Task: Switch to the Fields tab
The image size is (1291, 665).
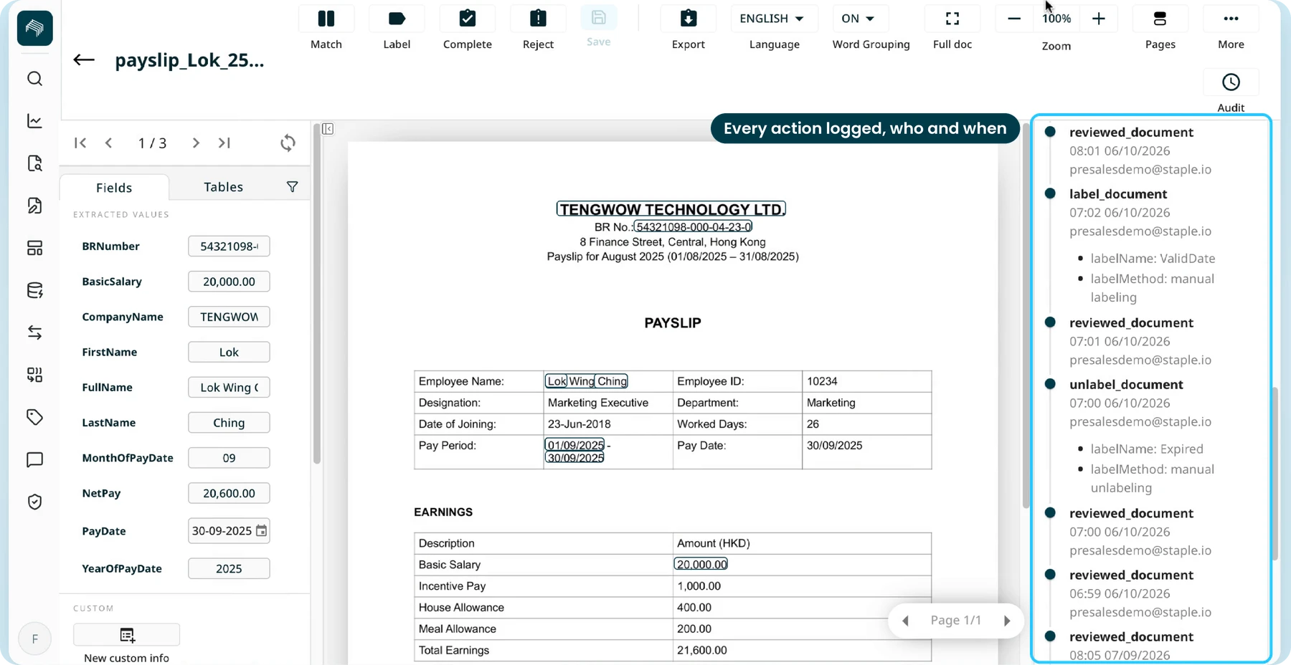Action: click(x=114, y=188)
